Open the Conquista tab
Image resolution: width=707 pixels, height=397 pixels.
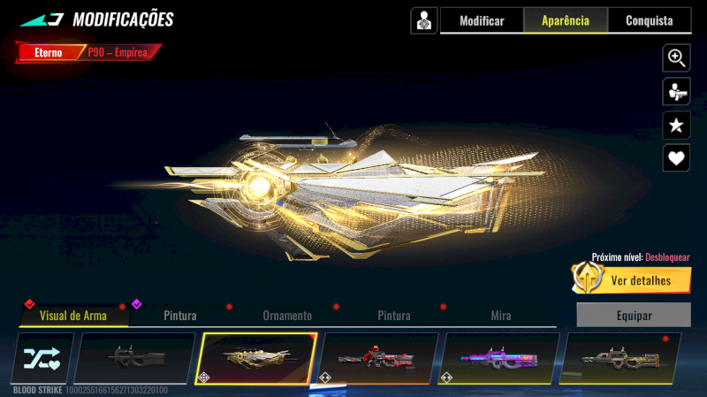click(x=650, y=20)
